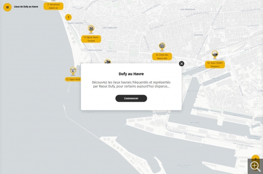263x174 pixels.
Task: Select the 17. Boulevard Albert-Ier label
Action: point(53,6)
